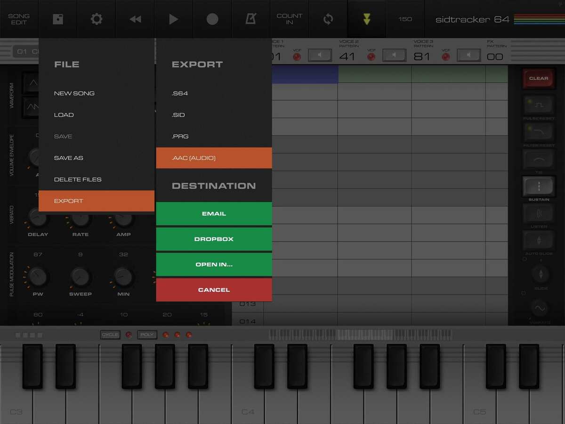The image size is (565, 424).
Task: Click the keyboard range mini-strip
Action: tap(360, 334)
